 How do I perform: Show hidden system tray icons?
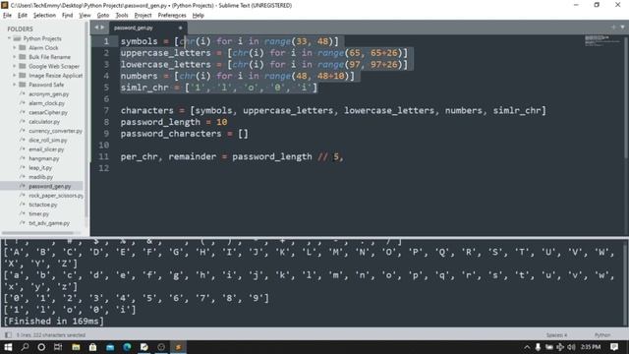click(527, 347)
